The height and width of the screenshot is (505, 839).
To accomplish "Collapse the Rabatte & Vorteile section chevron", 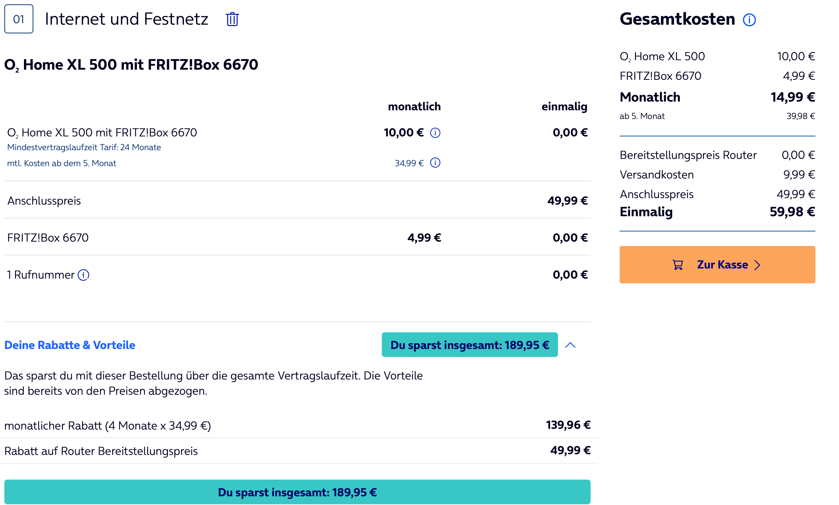I will (570, 345).
